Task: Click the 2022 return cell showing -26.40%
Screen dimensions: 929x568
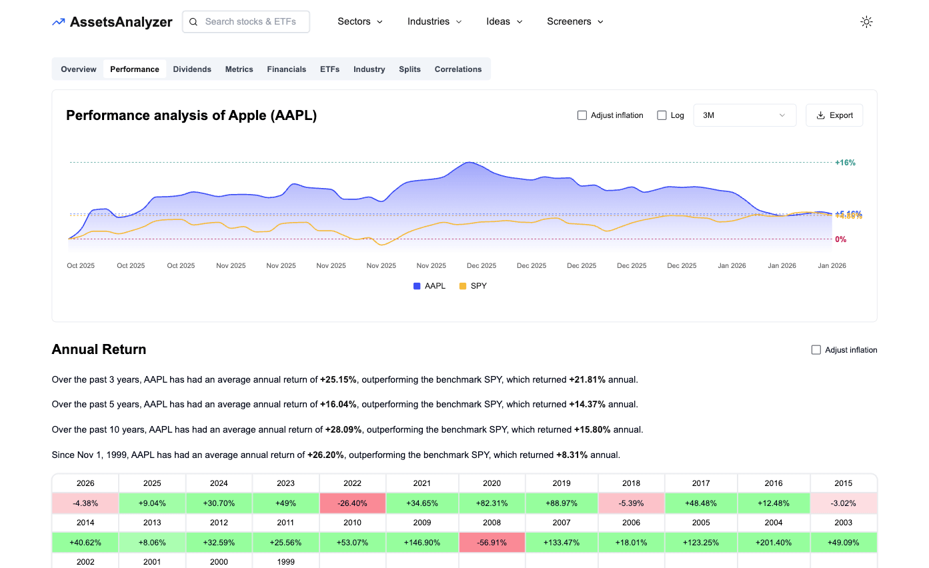Action: click(352, 503)
